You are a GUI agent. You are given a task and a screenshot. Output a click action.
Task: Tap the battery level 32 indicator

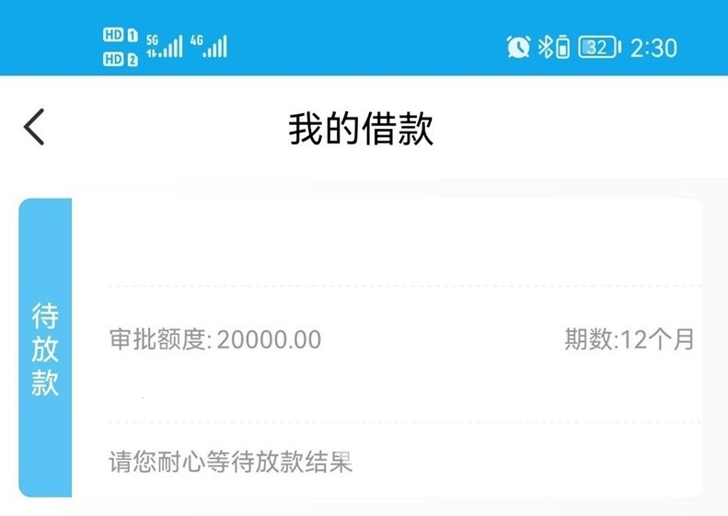pos(599,47)
